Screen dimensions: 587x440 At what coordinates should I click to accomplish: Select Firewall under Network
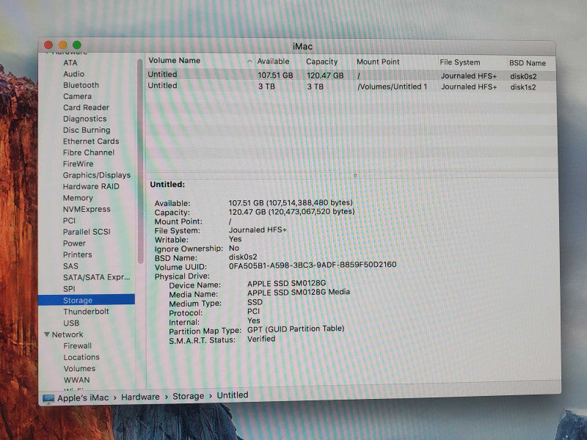coord(77,345)
